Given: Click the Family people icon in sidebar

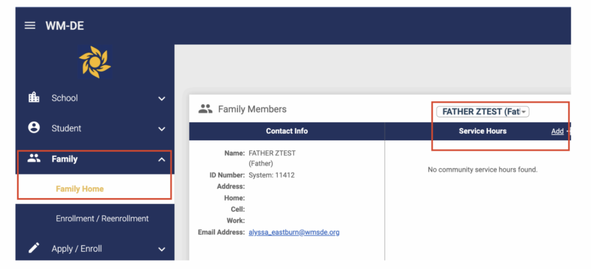Looking at the screenshot, I should pos(33,159).
